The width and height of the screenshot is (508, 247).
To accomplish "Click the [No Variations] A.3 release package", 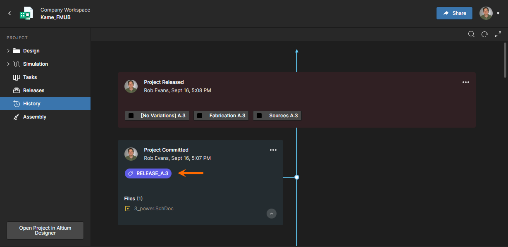I will point(157,116).
